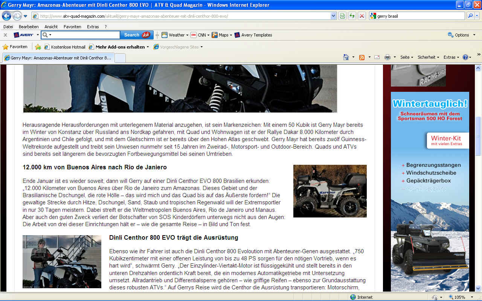Click the Ask toolbar search input field
482x301 pixels.
[86, 35]
